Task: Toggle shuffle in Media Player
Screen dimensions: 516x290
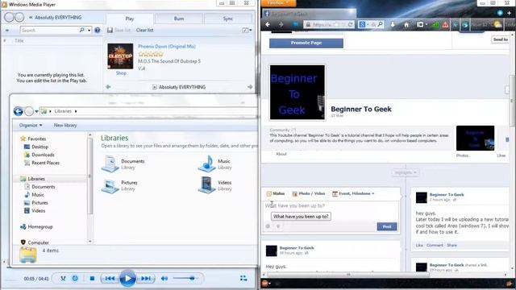Action: pos(63,279)
